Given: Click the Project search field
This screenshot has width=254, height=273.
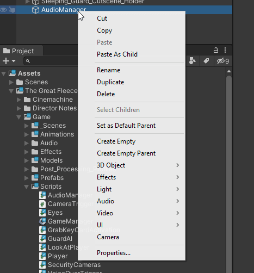Looking at the screenshot, I should tap(51, 61).
